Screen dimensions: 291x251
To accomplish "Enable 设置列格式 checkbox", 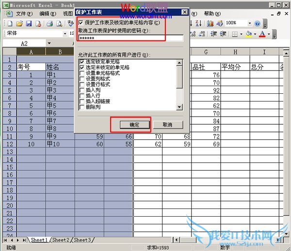I will click(82, 79).
